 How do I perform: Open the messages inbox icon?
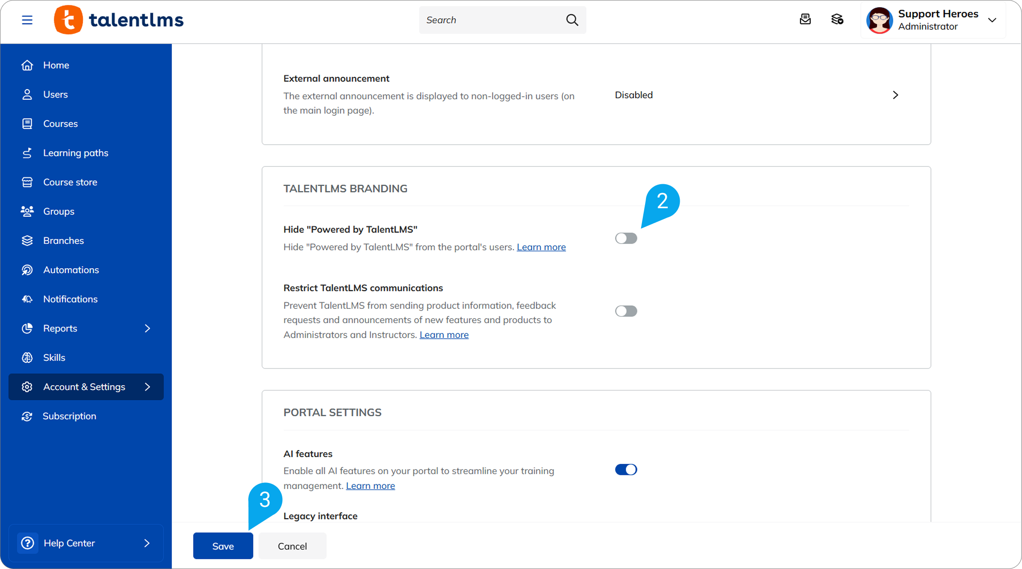[805, 20]
